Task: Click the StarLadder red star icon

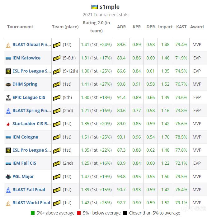Action: coord(8,124)
